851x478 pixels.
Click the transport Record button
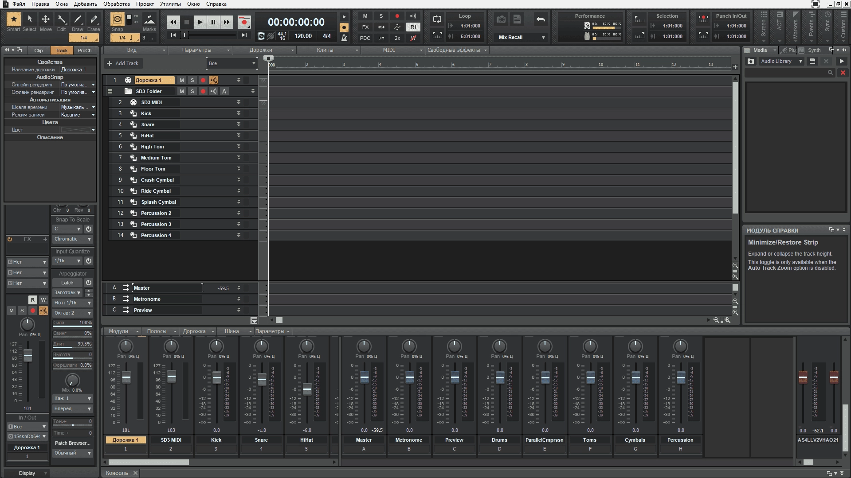pos(244,22)
